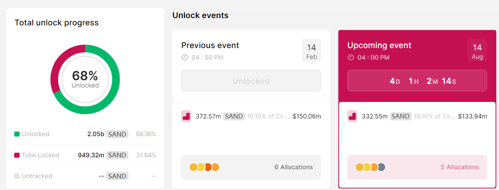Select the gray allocation circle in Upcoming event
The height and width of the screenshot is (190, 499).
pyautogui.click(x=381, y=167)
